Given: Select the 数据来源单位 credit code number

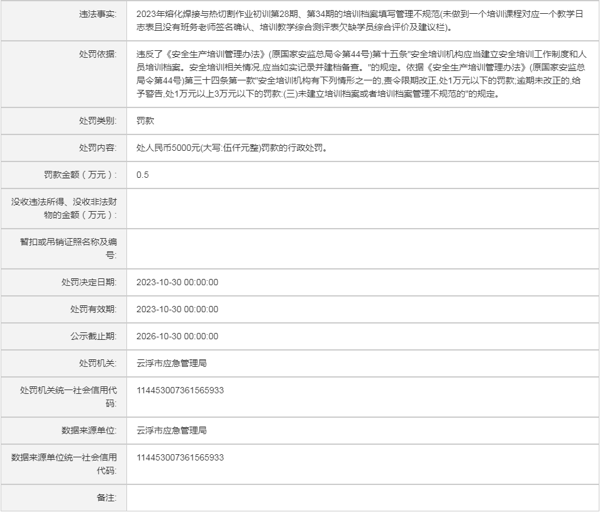Looking at the screenshot, I should click(180, 457).
